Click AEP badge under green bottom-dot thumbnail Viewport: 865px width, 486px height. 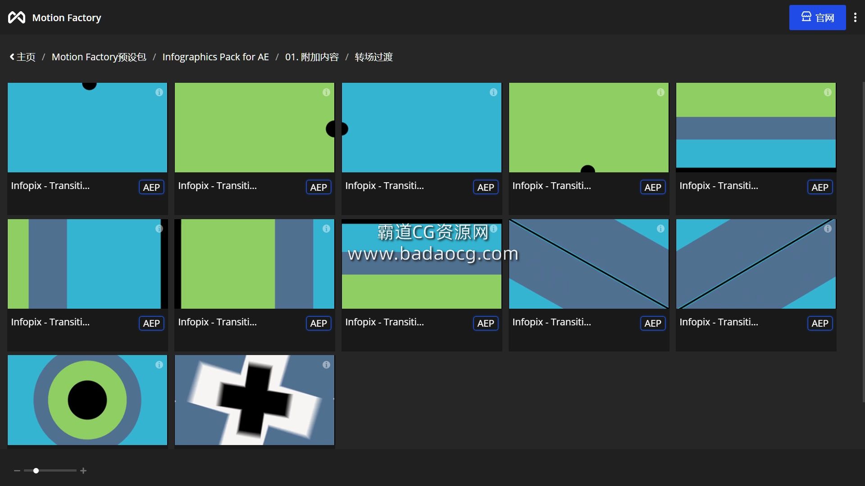coord(653,187)
